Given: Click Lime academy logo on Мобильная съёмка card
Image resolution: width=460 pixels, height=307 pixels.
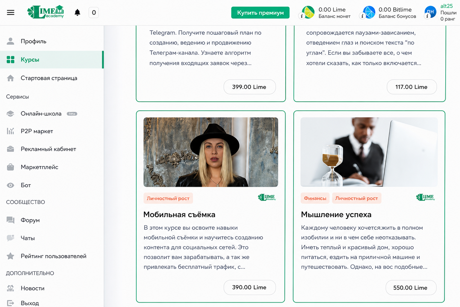Looking at the screenshot, I should (x=267, y=197).
